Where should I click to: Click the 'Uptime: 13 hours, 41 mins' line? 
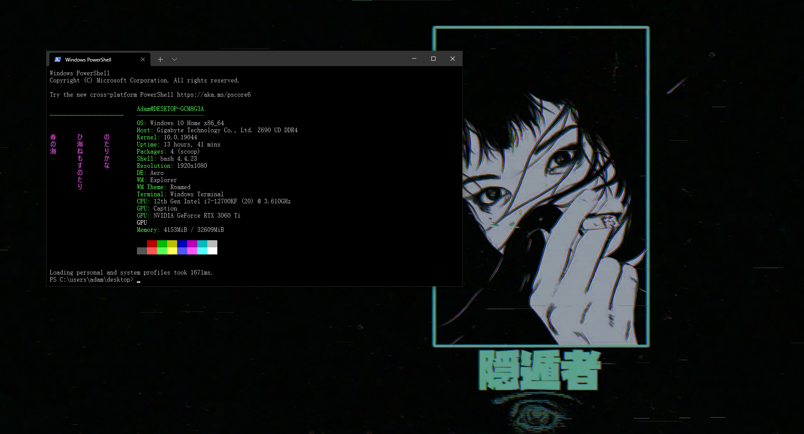(179, 144)
